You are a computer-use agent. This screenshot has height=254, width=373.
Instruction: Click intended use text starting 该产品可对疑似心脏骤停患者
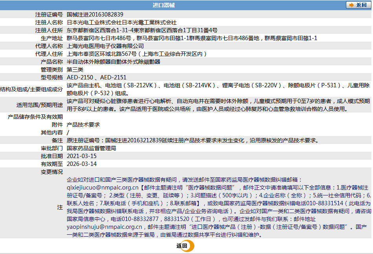(x=218, y=105)
